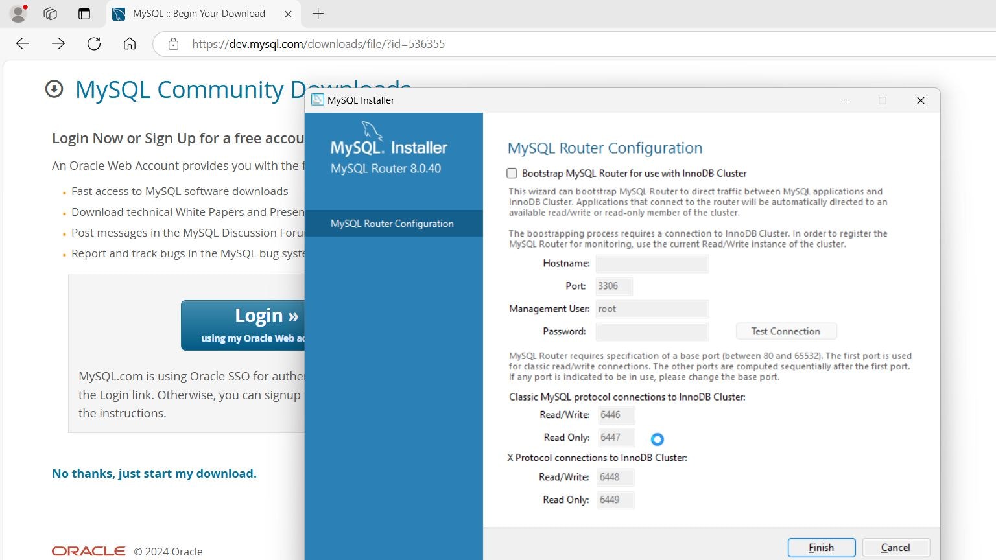Click the browser back arrow
The width and height of the screenshot is (996, 560).
22,43
